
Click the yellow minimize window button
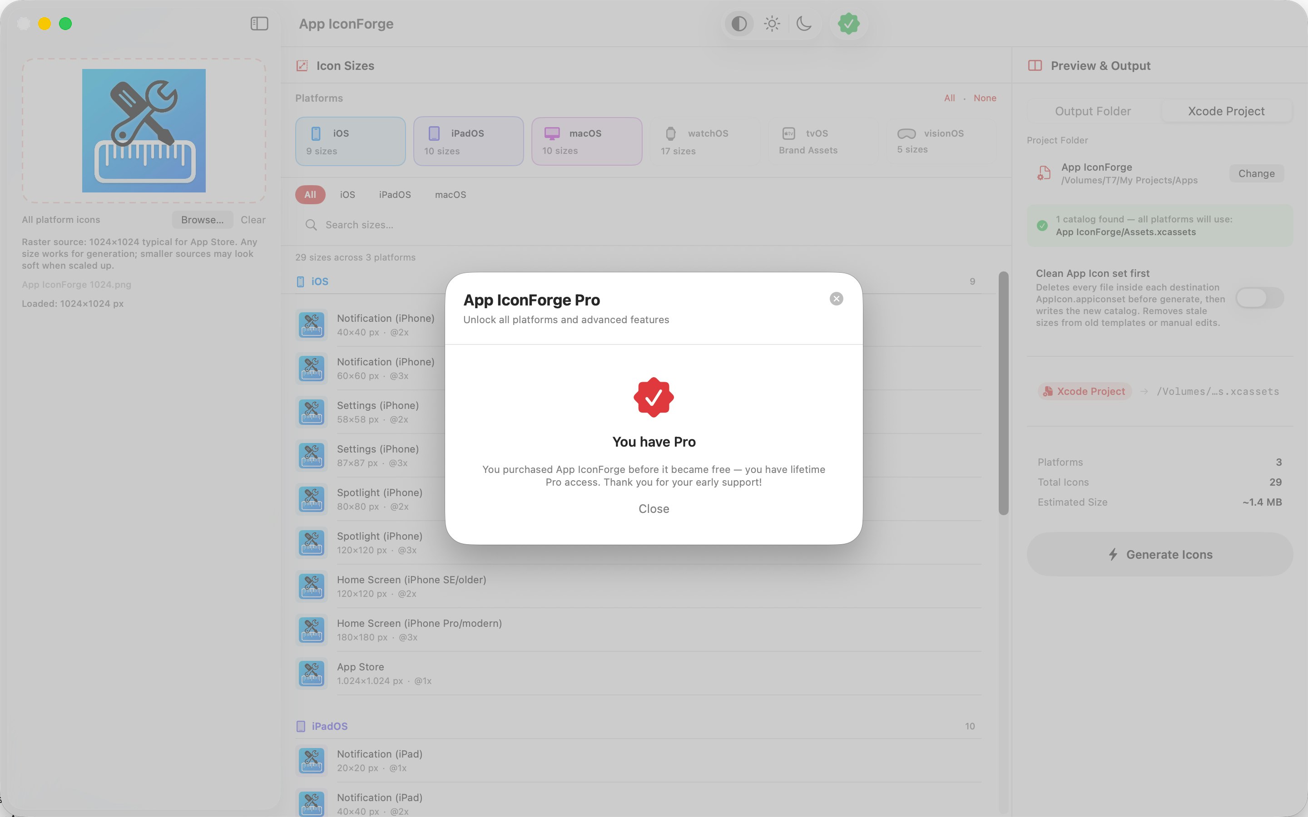pyautogui.click(x=45, y=24)
